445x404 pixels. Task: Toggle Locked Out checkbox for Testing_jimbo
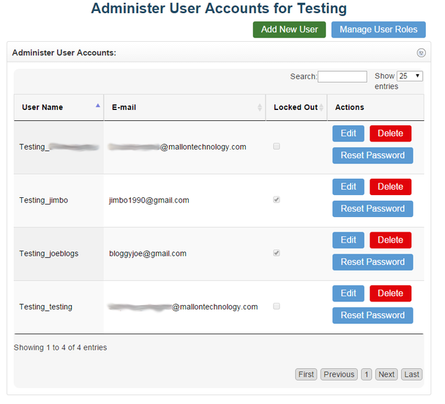(x=276, y=199)
